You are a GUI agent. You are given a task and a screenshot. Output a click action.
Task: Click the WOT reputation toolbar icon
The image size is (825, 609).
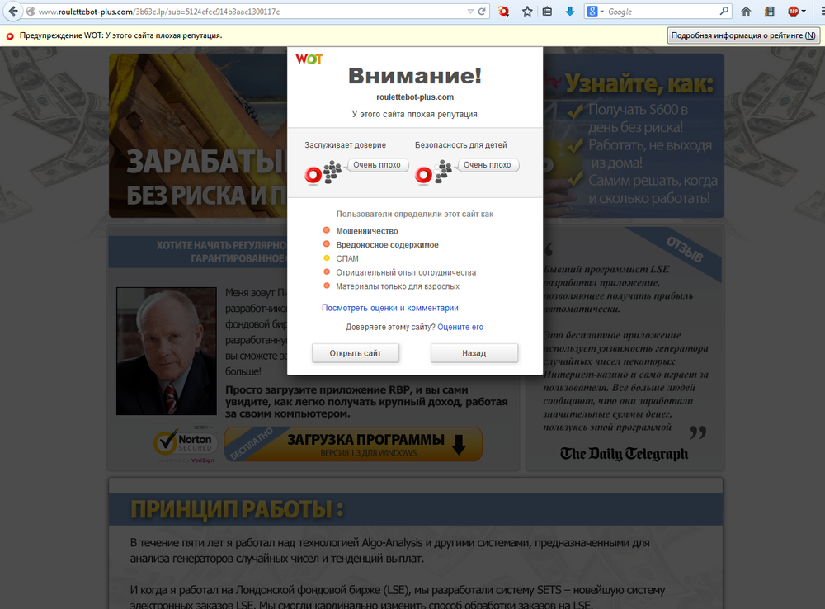click(504, 12)
